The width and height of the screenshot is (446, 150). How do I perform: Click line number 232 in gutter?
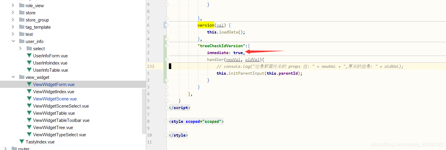click(x=151, y=66)
